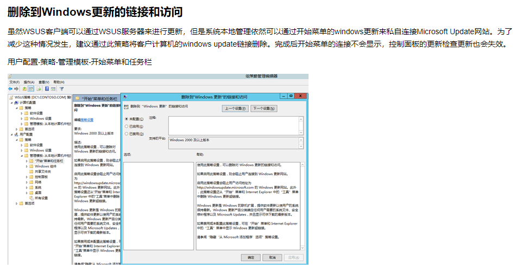Collapse the 用户配置 tree node
The image size is (522, 268).
[x=11, y=135]
